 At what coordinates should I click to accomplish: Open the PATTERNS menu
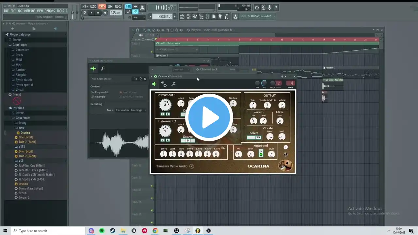click(29, 11)
